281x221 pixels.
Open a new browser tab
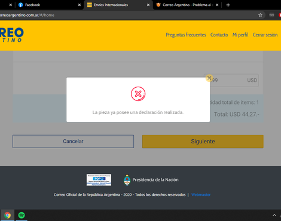tap(228, 5)
